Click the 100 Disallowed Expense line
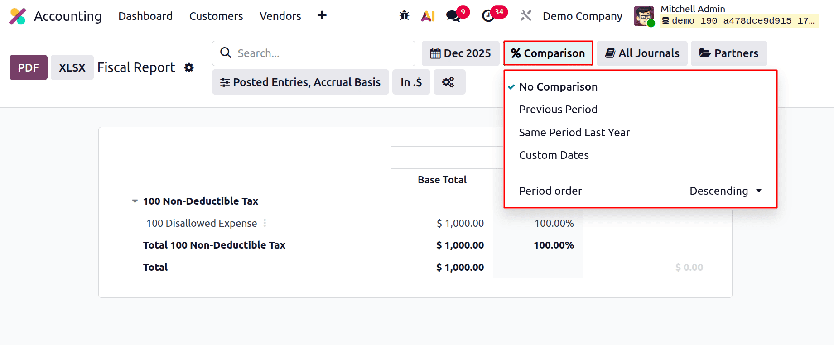 tap(202, 223)
